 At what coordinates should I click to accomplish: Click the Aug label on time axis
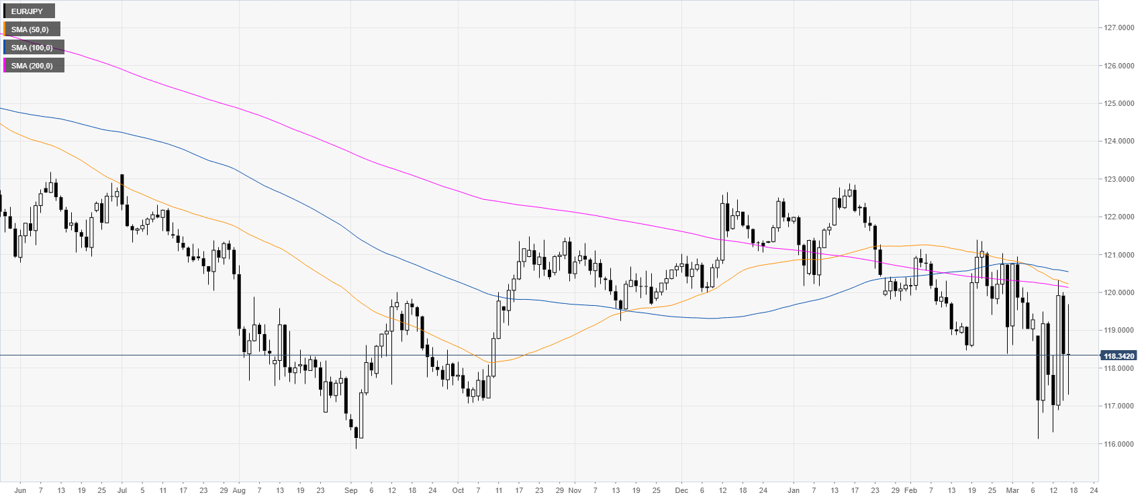click(x=239, y=490)
